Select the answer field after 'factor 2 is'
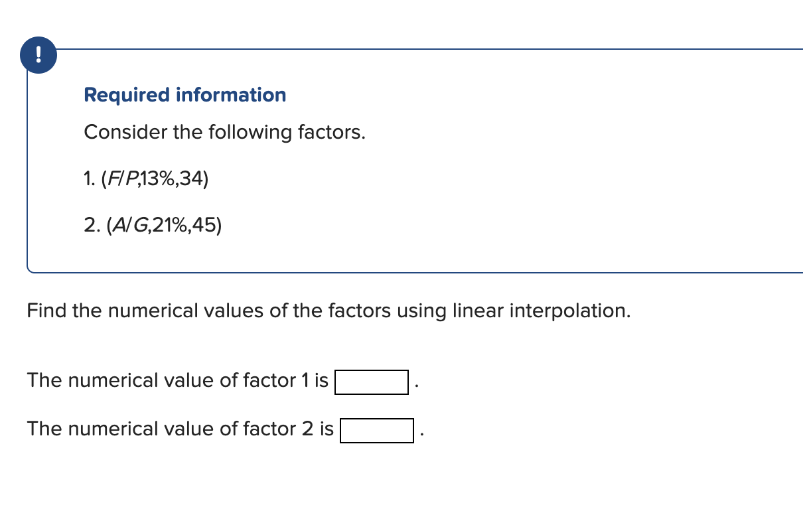 tap(376, 431)
